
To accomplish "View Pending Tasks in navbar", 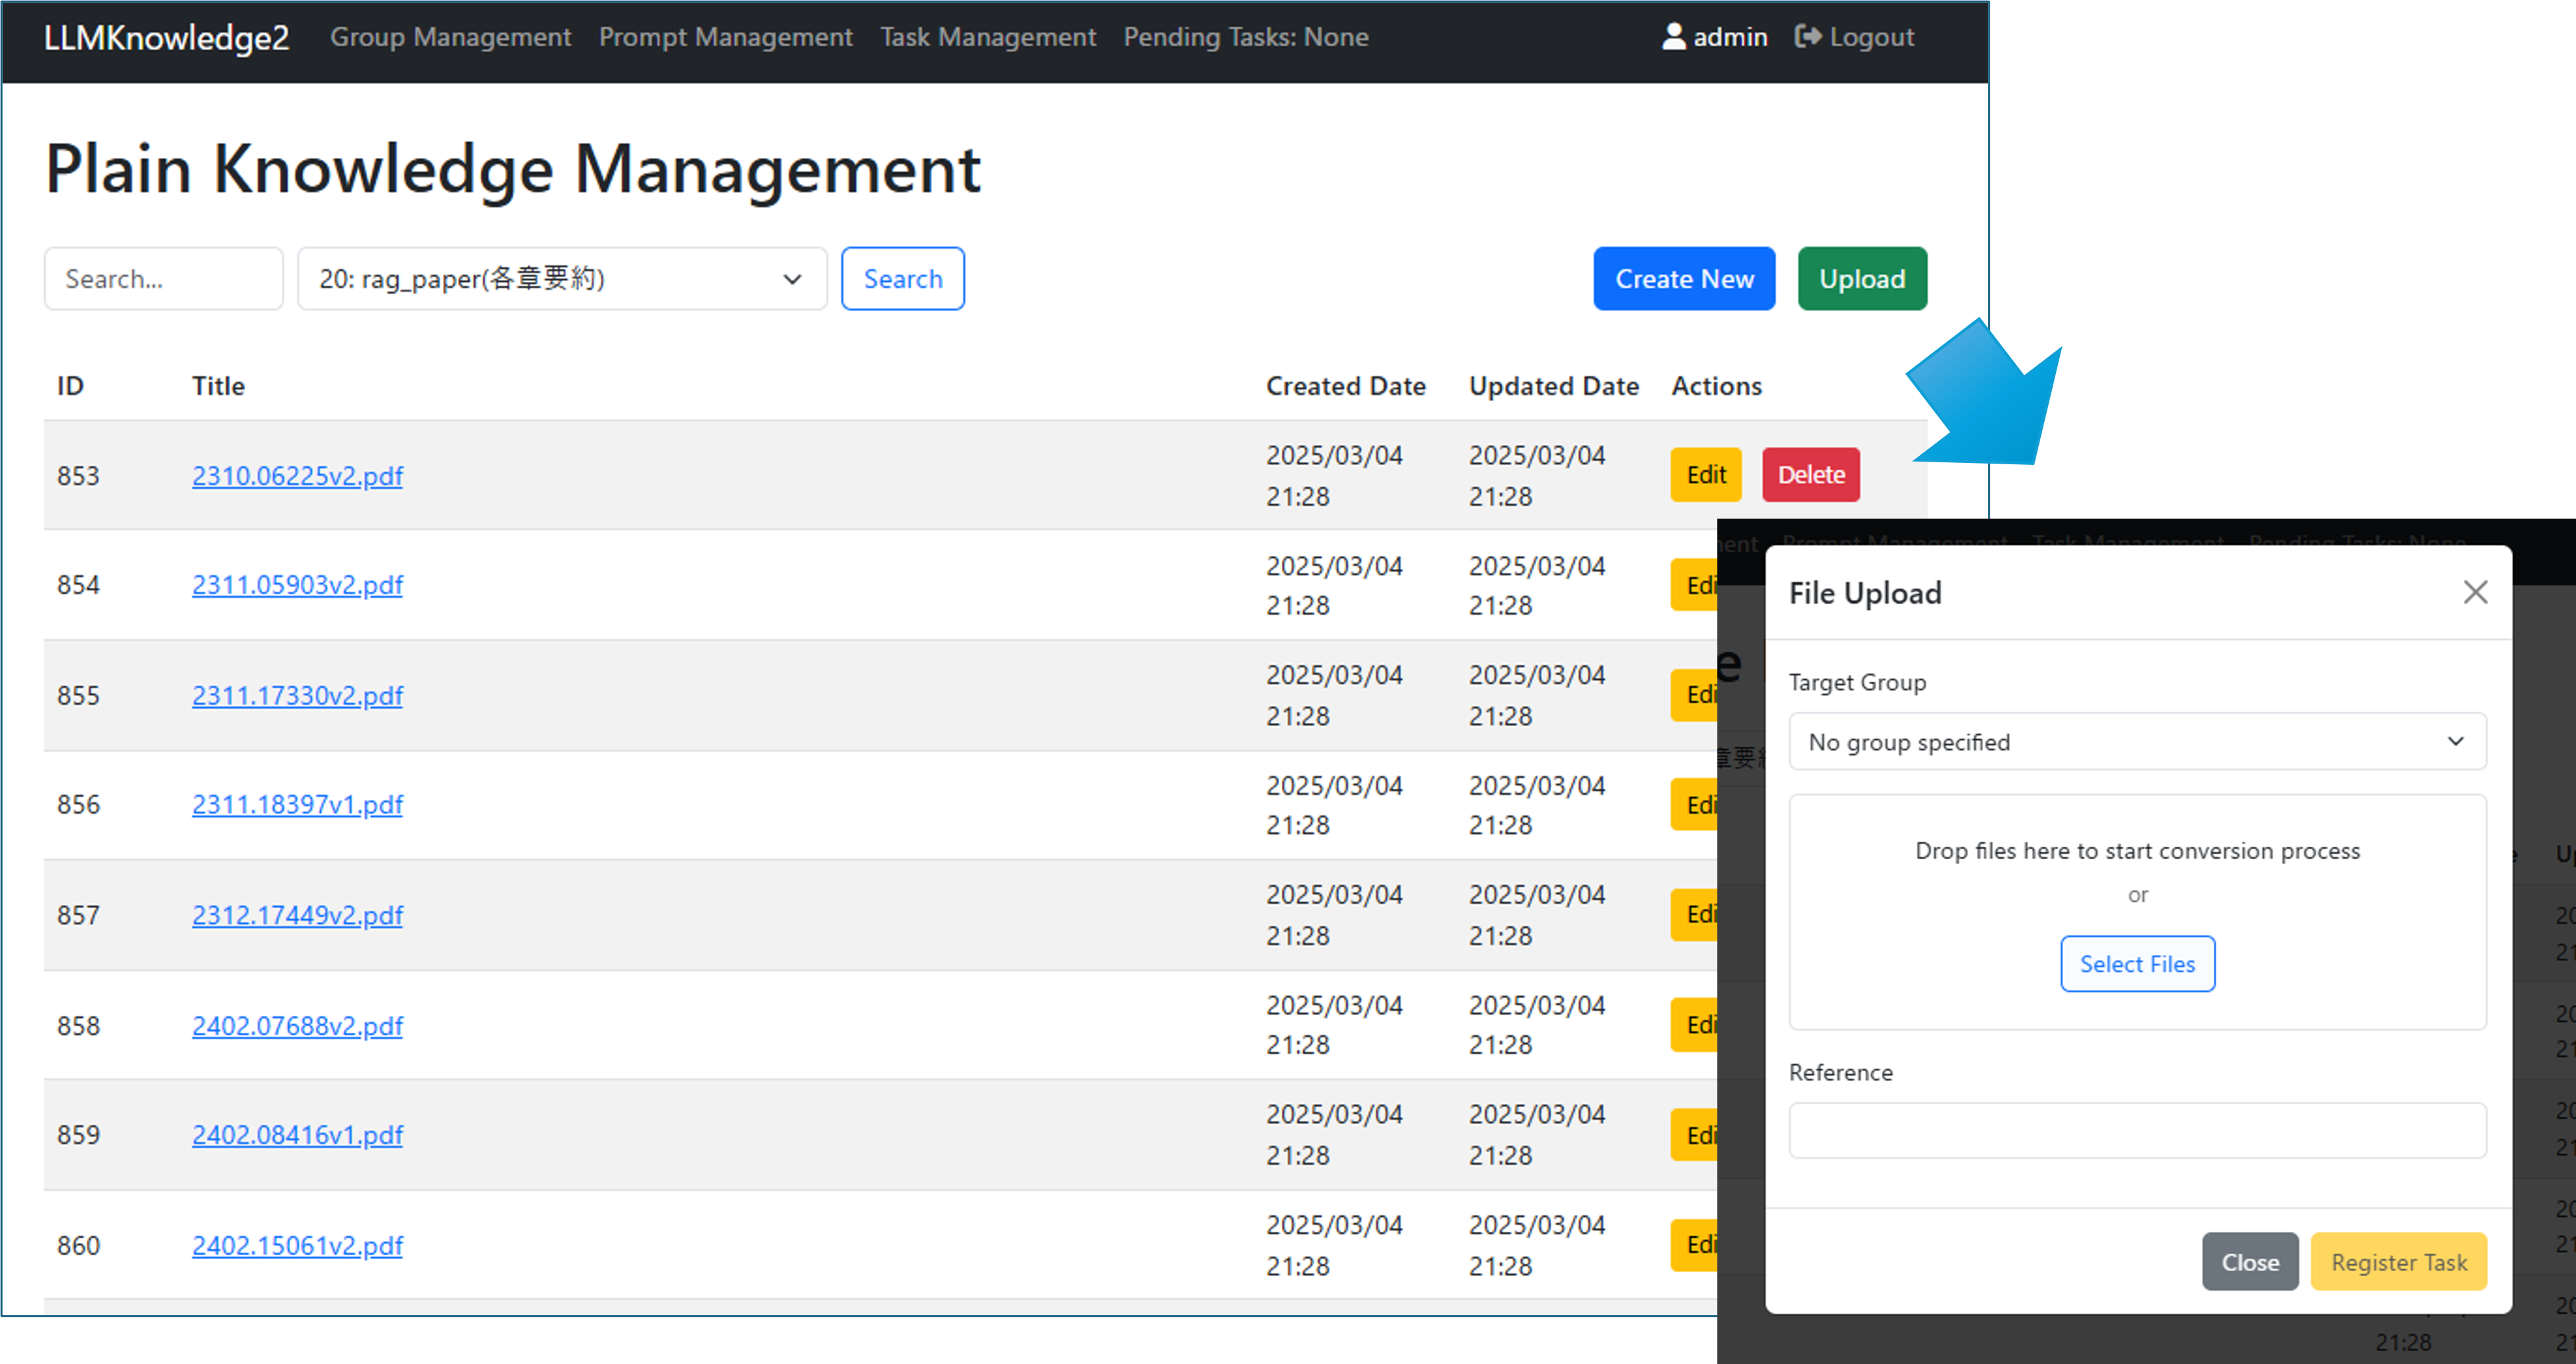I will [x=1245, y=37].
